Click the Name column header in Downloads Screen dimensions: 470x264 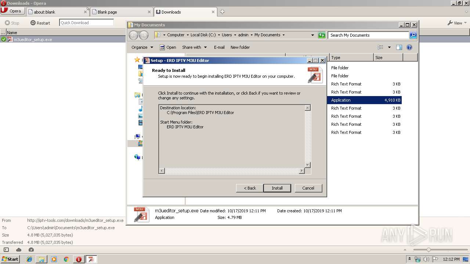pos(66,33)
